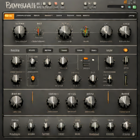
Task: Toggle the vertical switch right of middle section
Action: [x=126, y=80]
